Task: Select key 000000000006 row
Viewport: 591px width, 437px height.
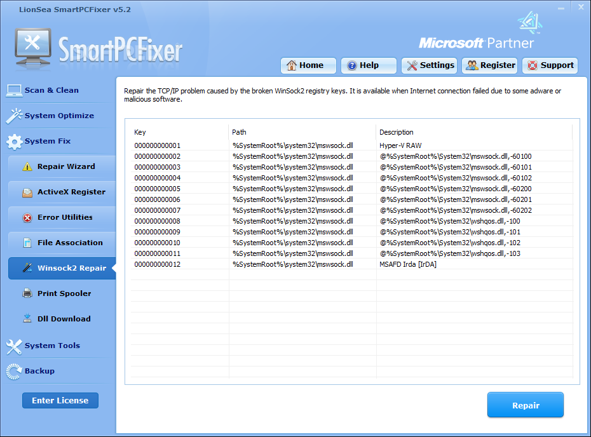Action: 351,199
